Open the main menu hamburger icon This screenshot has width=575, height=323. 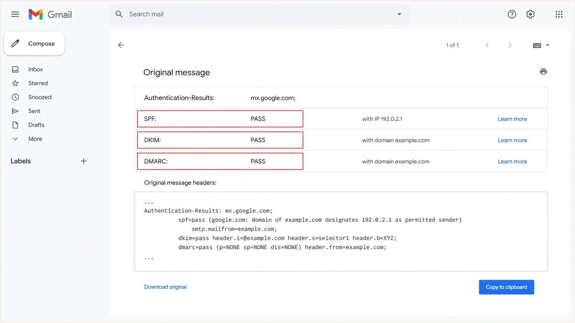(15, 14)
